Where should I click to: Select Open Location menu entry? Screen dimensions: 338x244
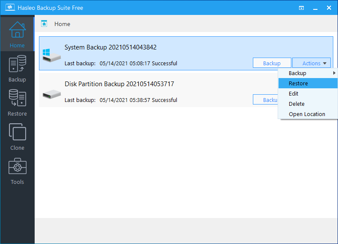pyautogui.click(x=307, y=114)
